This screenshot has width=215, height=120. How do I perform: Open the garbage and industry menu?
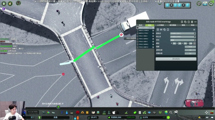(72, 113)
